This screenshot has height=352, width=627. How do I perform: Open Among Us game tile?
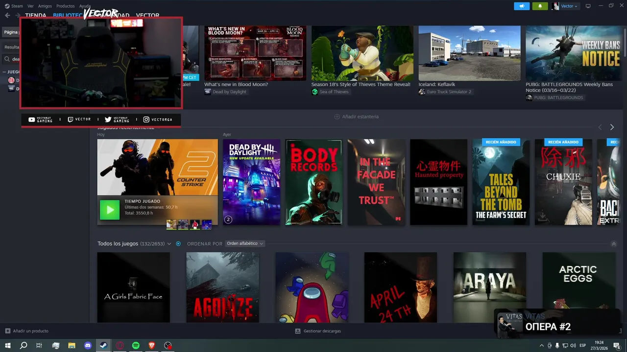click(312, 287)
